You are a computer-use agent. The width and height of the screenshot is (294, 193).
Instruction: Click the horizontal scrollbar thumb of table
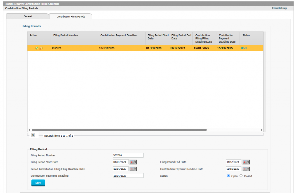(x=119, y=130)
